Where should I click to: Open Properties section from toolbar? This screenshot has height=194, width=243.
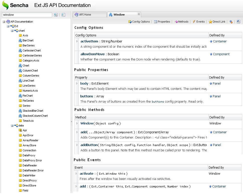tap(162, 22)
